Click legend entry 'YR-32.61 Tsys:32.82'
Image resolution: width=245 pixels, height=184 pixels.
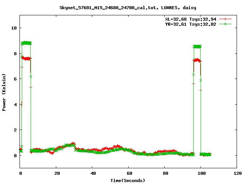click(191, 24)
